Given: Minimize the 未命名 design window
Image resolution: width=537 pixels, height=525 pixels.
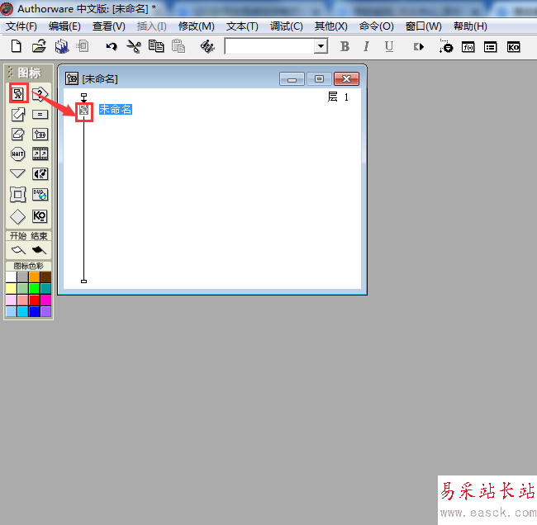Looking at the screenshot, I should pos(292,79).
